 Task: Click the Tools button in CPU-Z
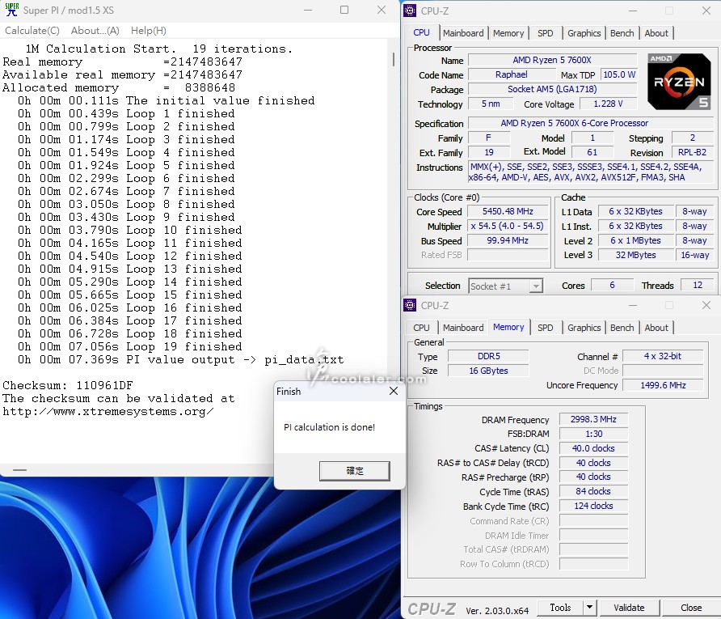coord(560,608)
